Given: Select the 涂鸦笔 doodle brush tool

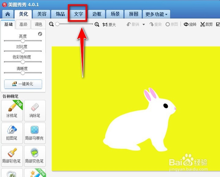Looking at the screenshot, I should 12,110.
